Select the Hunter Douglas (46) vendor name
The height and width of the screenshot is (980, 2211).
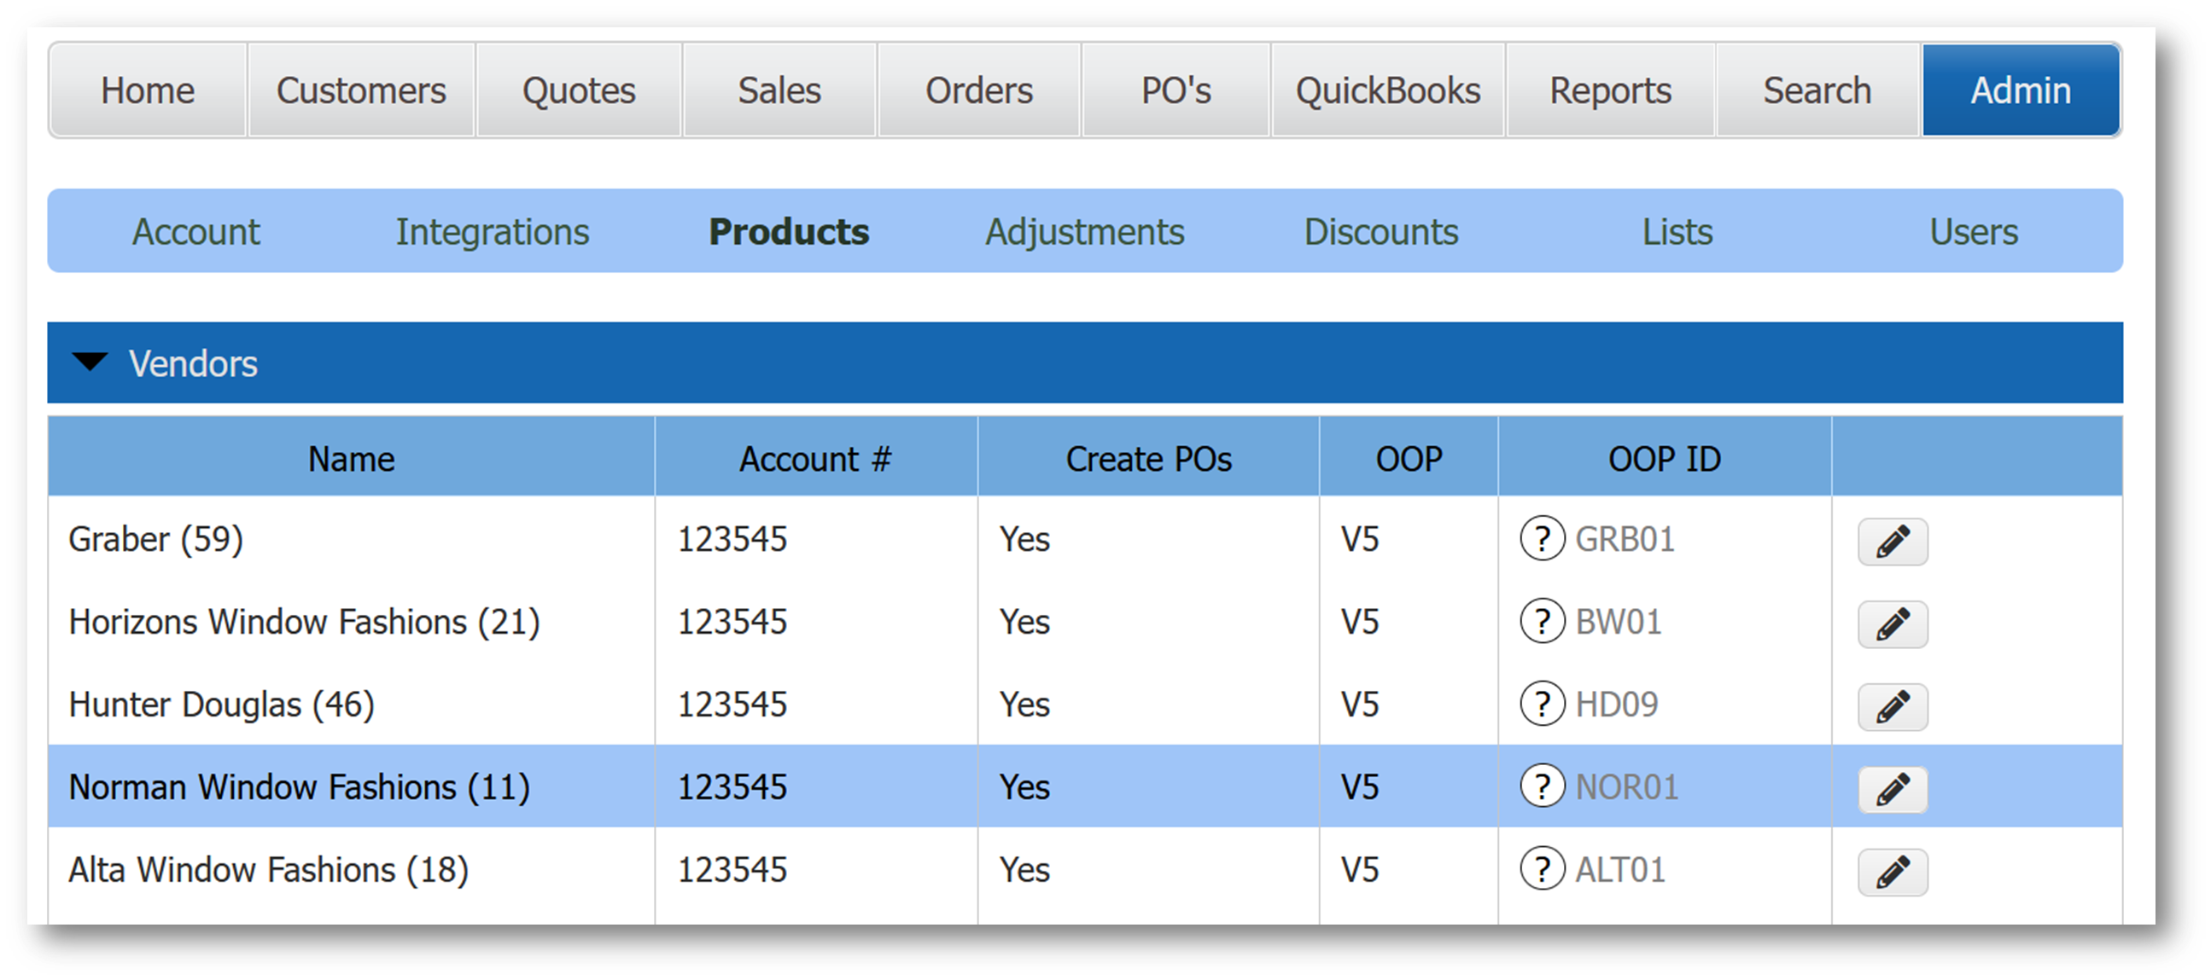[221, 705]
